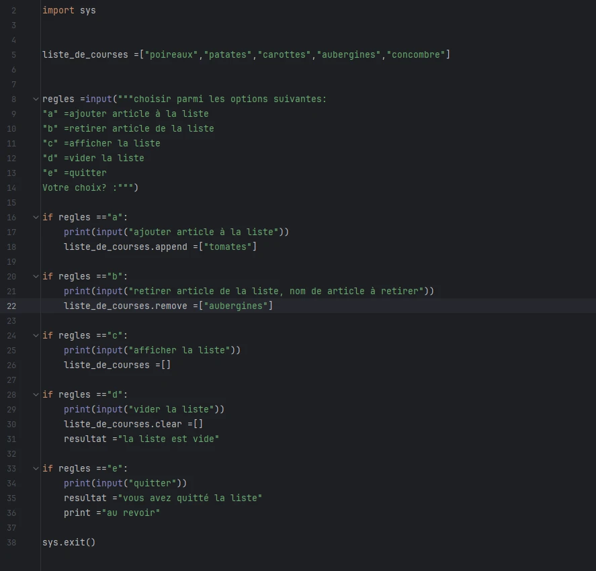
Task: Click line number 22 in the gutter
Action: 11,306
